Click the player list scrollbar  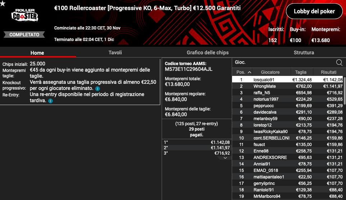(x=345, y=90)
